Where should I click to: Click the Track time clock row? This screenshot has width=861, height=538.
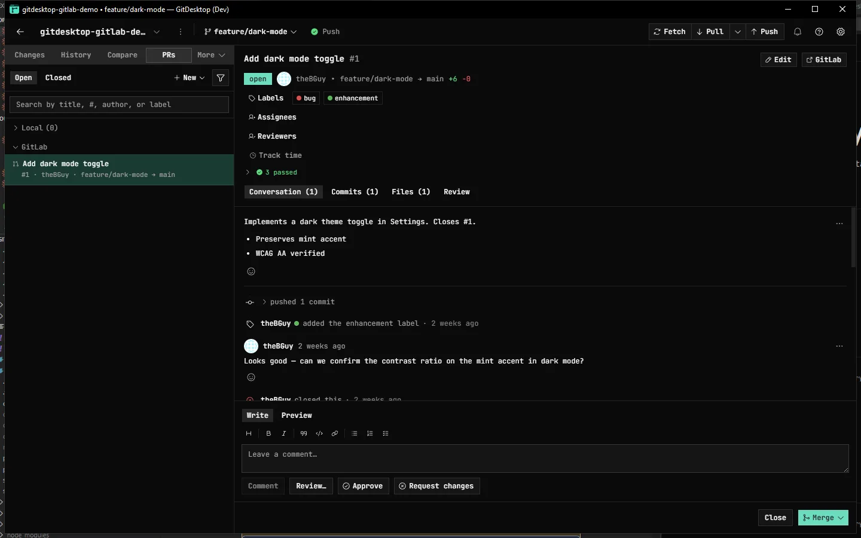276,155
